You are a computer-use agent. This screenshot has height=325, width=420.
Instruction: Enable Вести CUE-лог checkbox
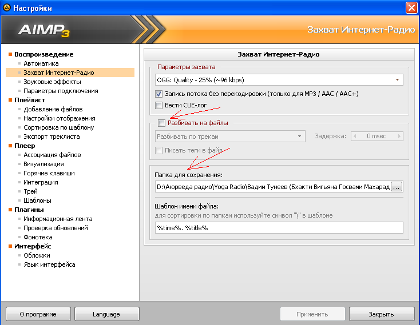click(x=159, y=105)
